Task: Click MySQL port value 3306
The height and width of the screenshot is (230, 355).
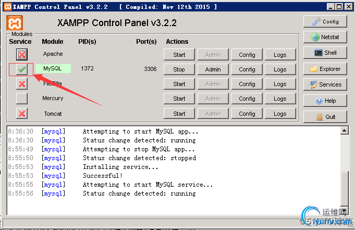Action: coord(150,69)
